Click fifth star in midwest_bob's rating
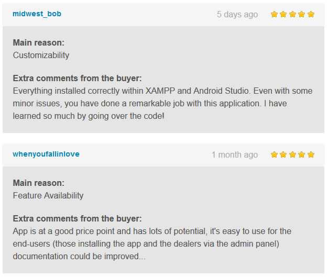The height and width of the screenshot is (277, 328). (x=311, y=14)
